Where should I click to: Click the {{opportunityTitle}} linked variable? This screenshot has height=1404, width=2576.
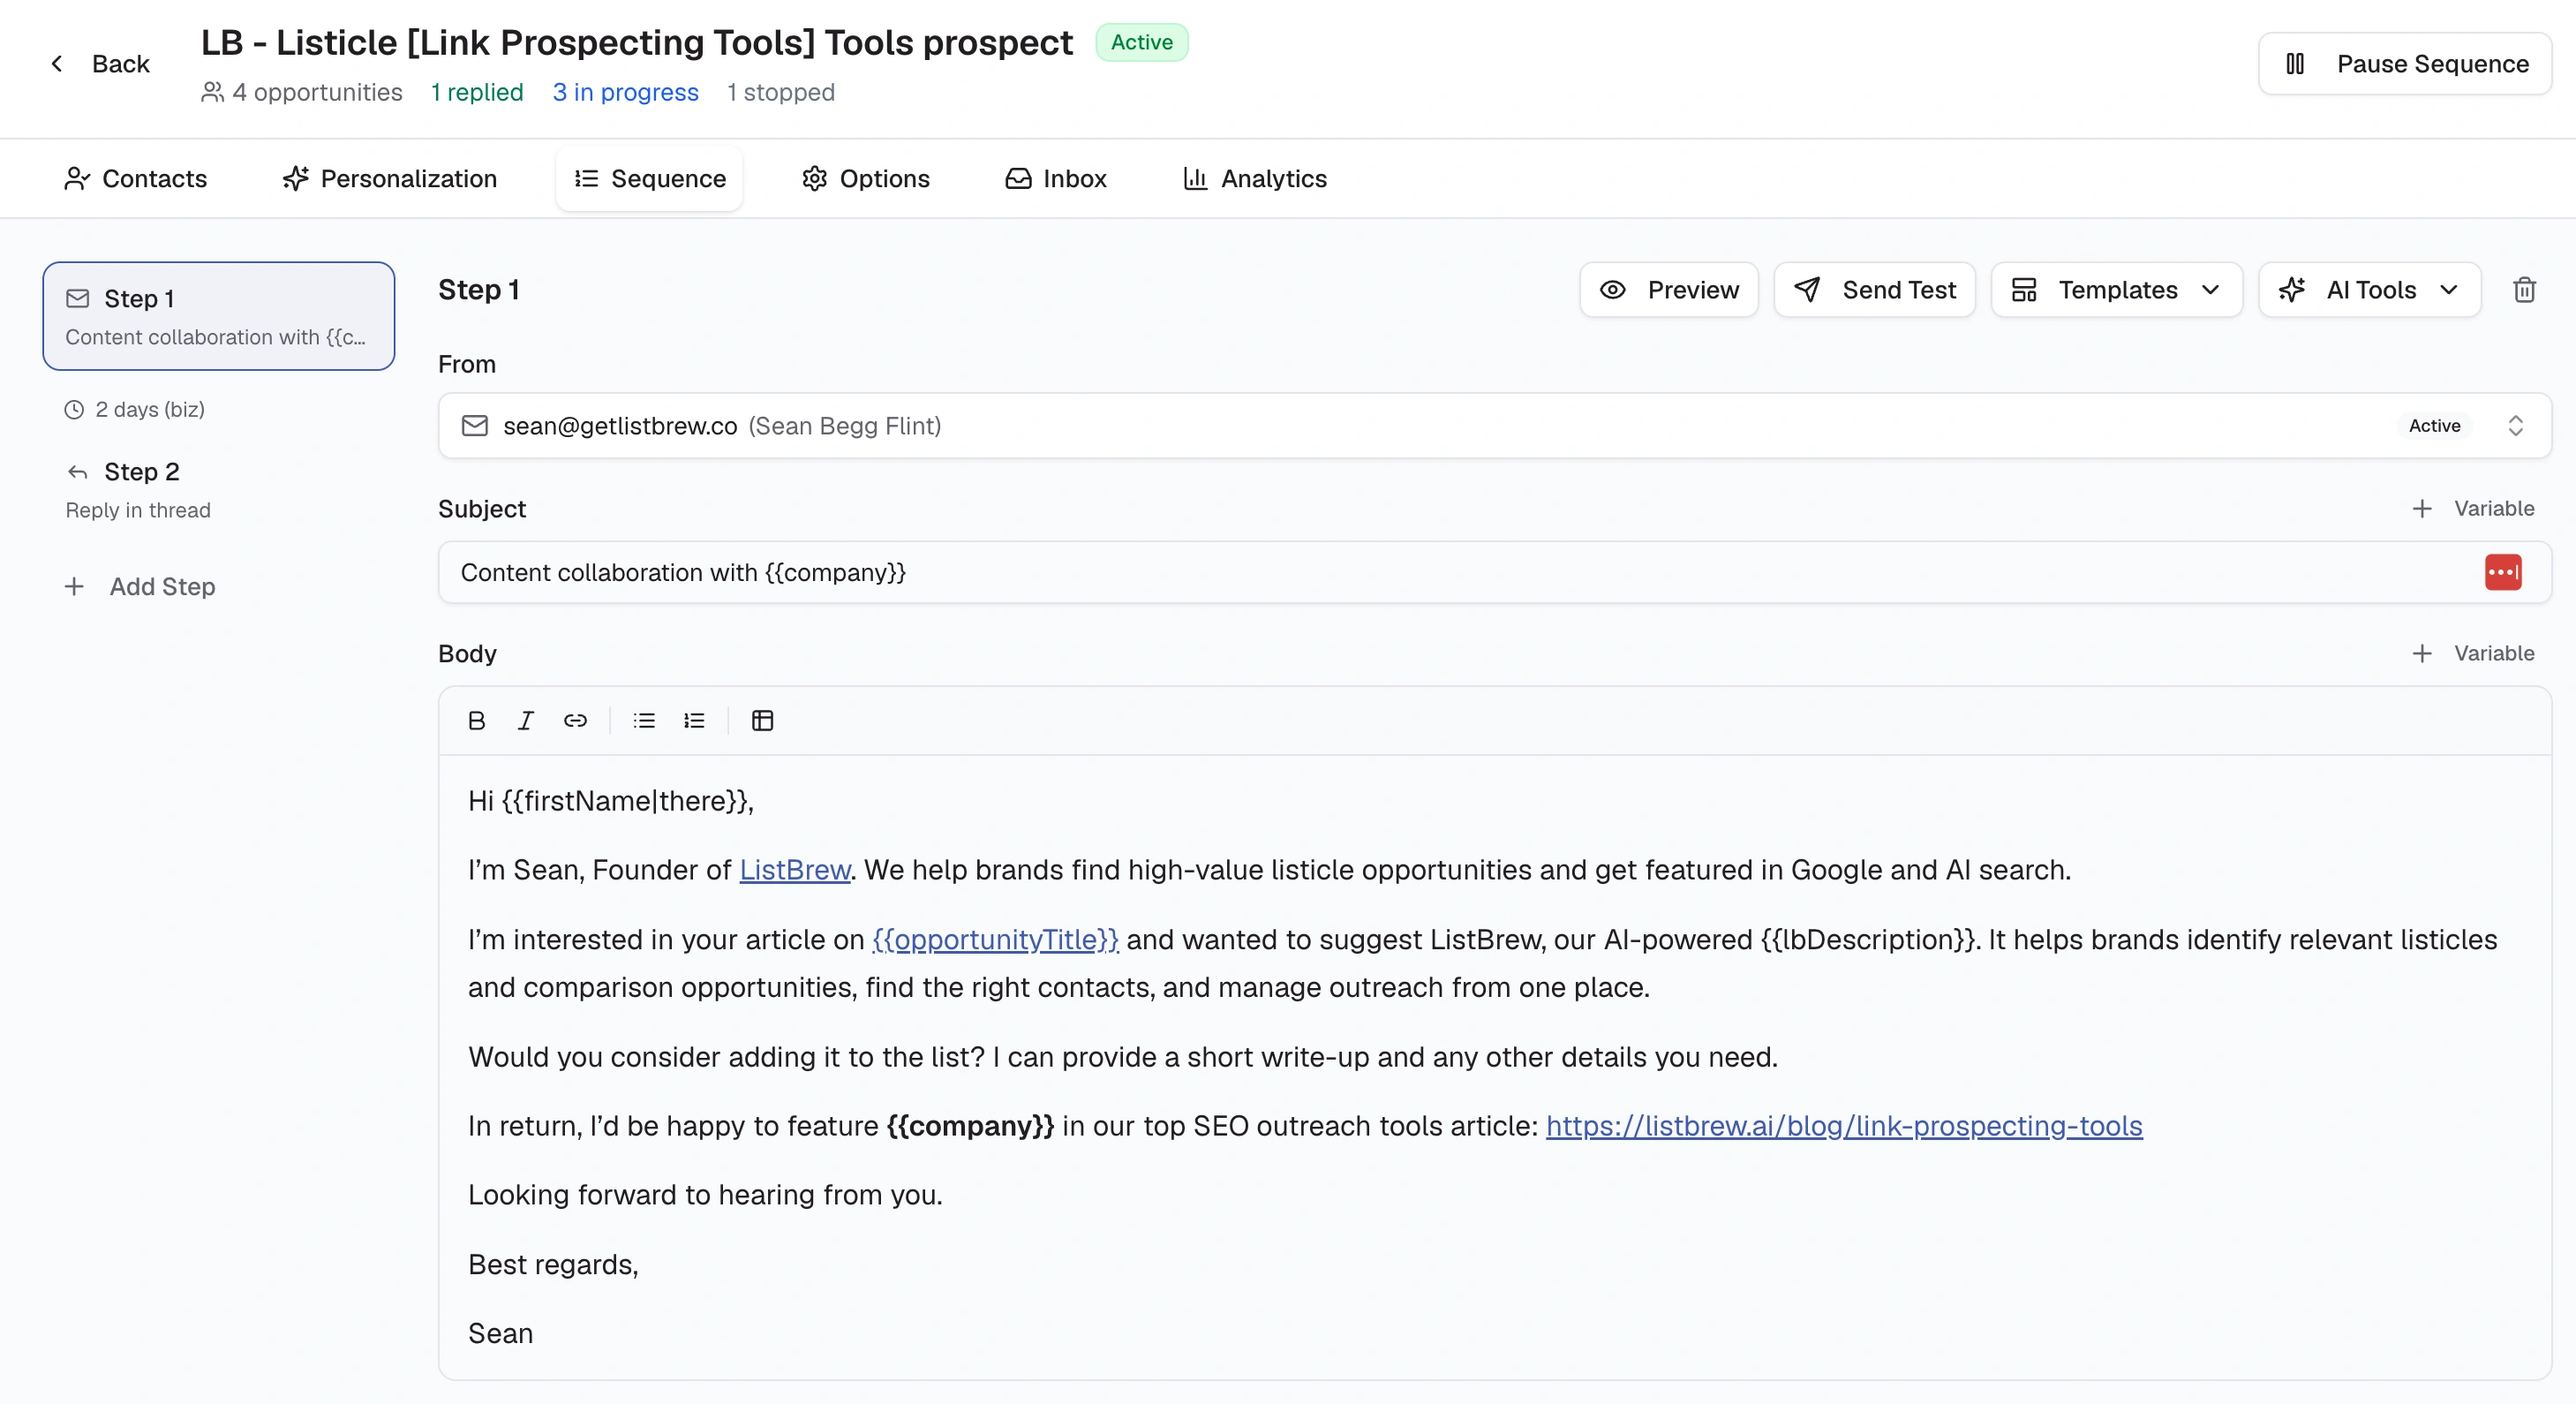995,940
